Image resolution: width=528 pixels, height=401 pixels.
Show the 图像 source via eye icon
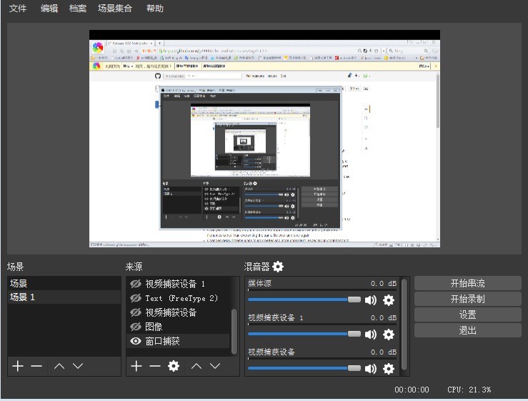point(135,327)
